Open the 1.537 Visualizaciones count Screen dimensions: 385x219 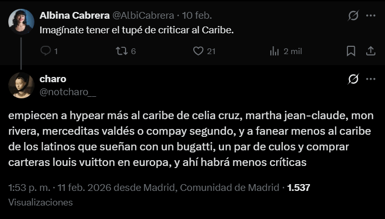[x=299, y=188]
